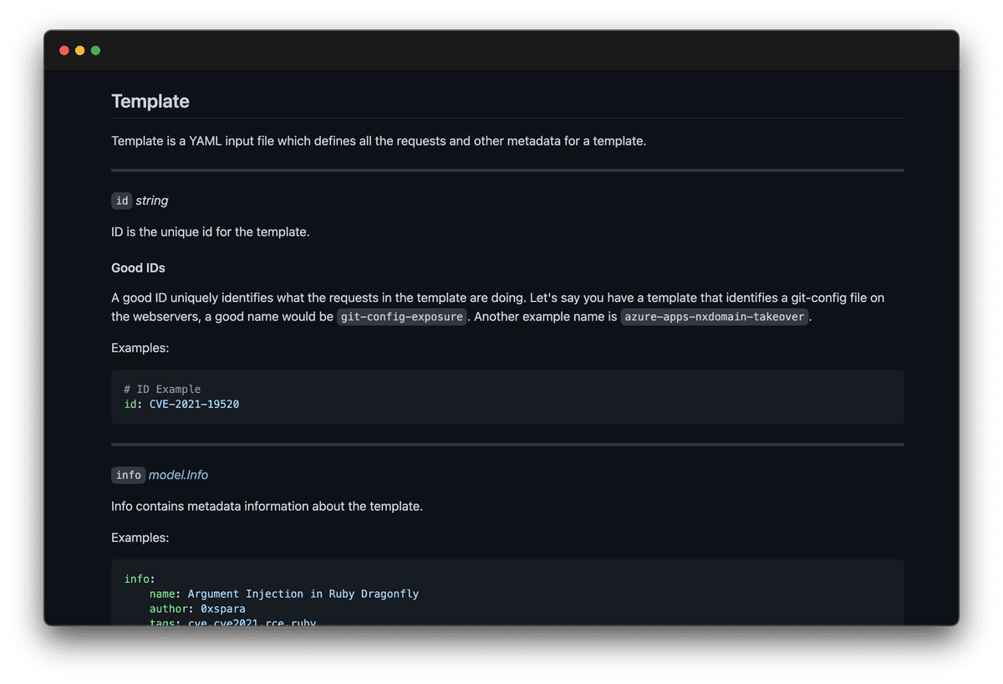Click the green maximize traffic light
Image resolution: width=1003 pixels, height=684 pixels.
point(95,50)
